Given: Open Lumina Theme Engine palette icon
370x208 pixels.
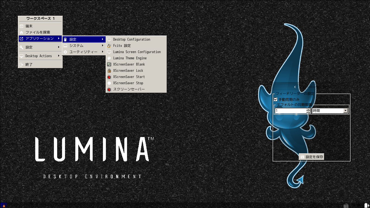Looking at the screenshot, I should [x=109, y=58].
